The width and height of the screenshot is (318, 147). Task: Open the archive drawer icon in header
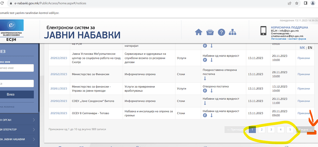tap(210, 32)
